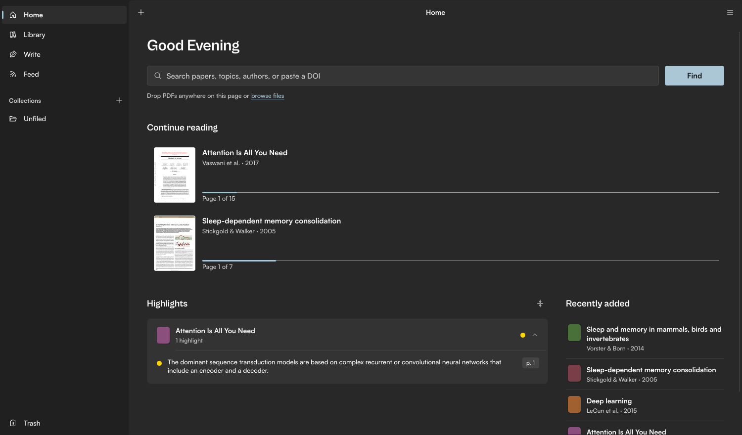Image resolution: width=742 pixels, height=435 pixels.
Task: Click the browse files link
Action: (268, 96)
